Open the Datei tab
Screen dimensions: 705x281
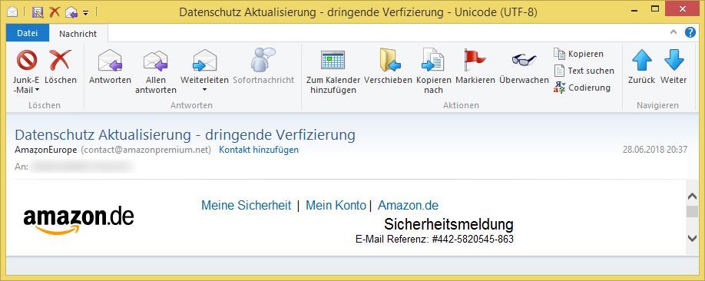(27, 33)
